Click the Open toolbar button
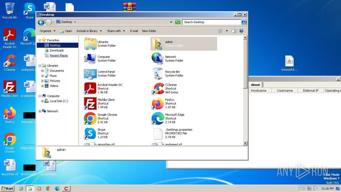Image resolution: width=341 pixels, height=192 pixels. click(66, 31)
